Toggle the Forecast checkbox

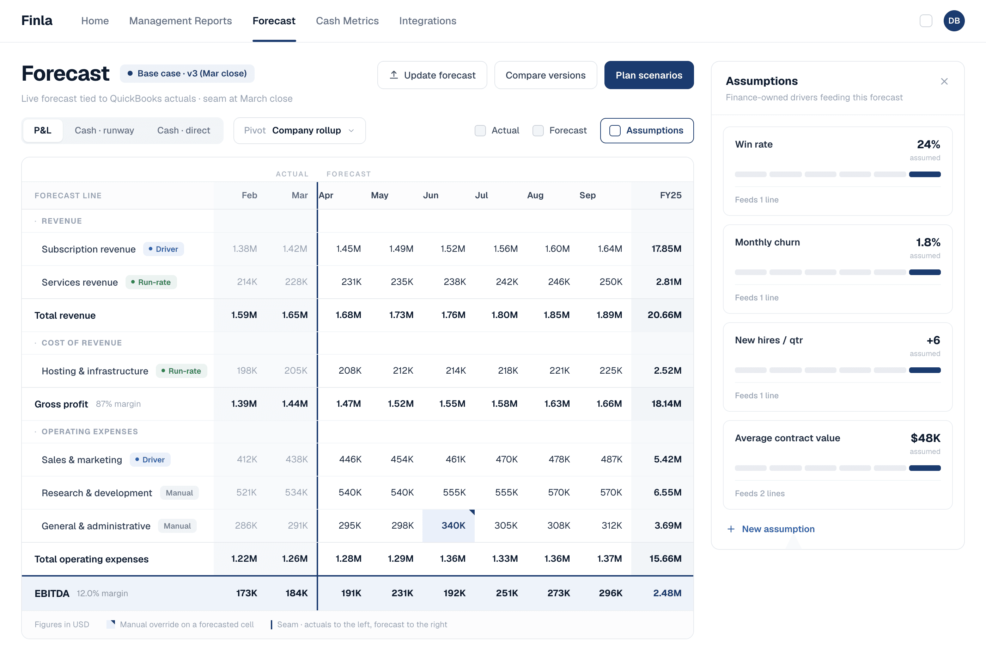538,130
